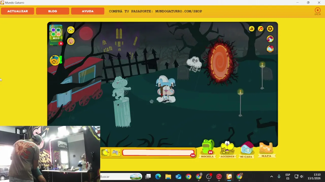Click the MUNDOGATURRO.COM/SHOP passport text
This screenshot has height=182, width=325.
pos(178,11)
